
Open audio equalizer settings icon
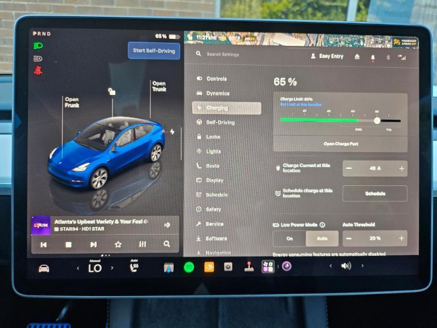[x=143, y=244]
